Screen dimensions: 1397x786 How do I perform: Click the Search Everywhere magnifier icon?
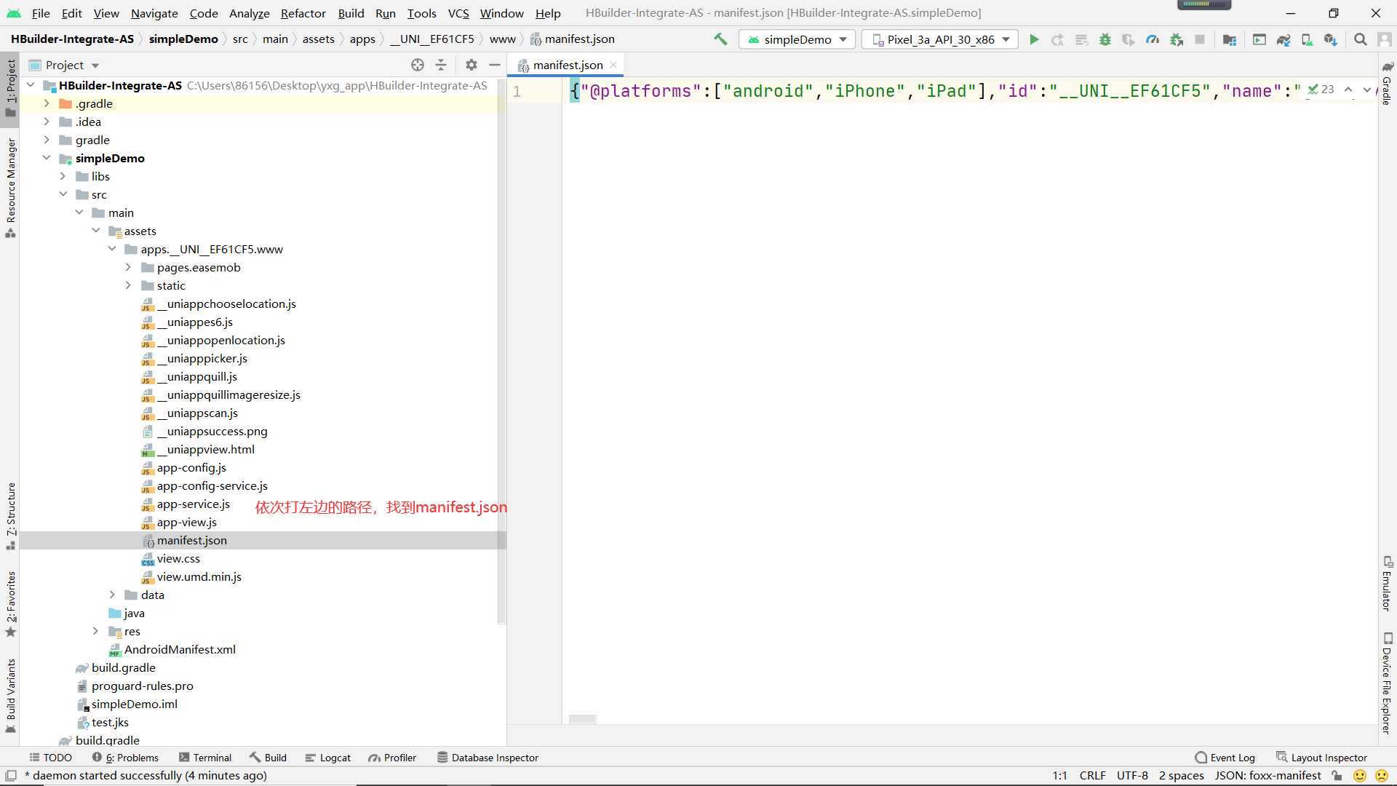coord(1360,39)
